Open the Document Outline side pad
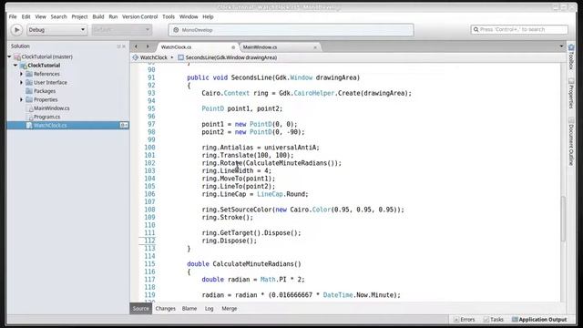 571,141
